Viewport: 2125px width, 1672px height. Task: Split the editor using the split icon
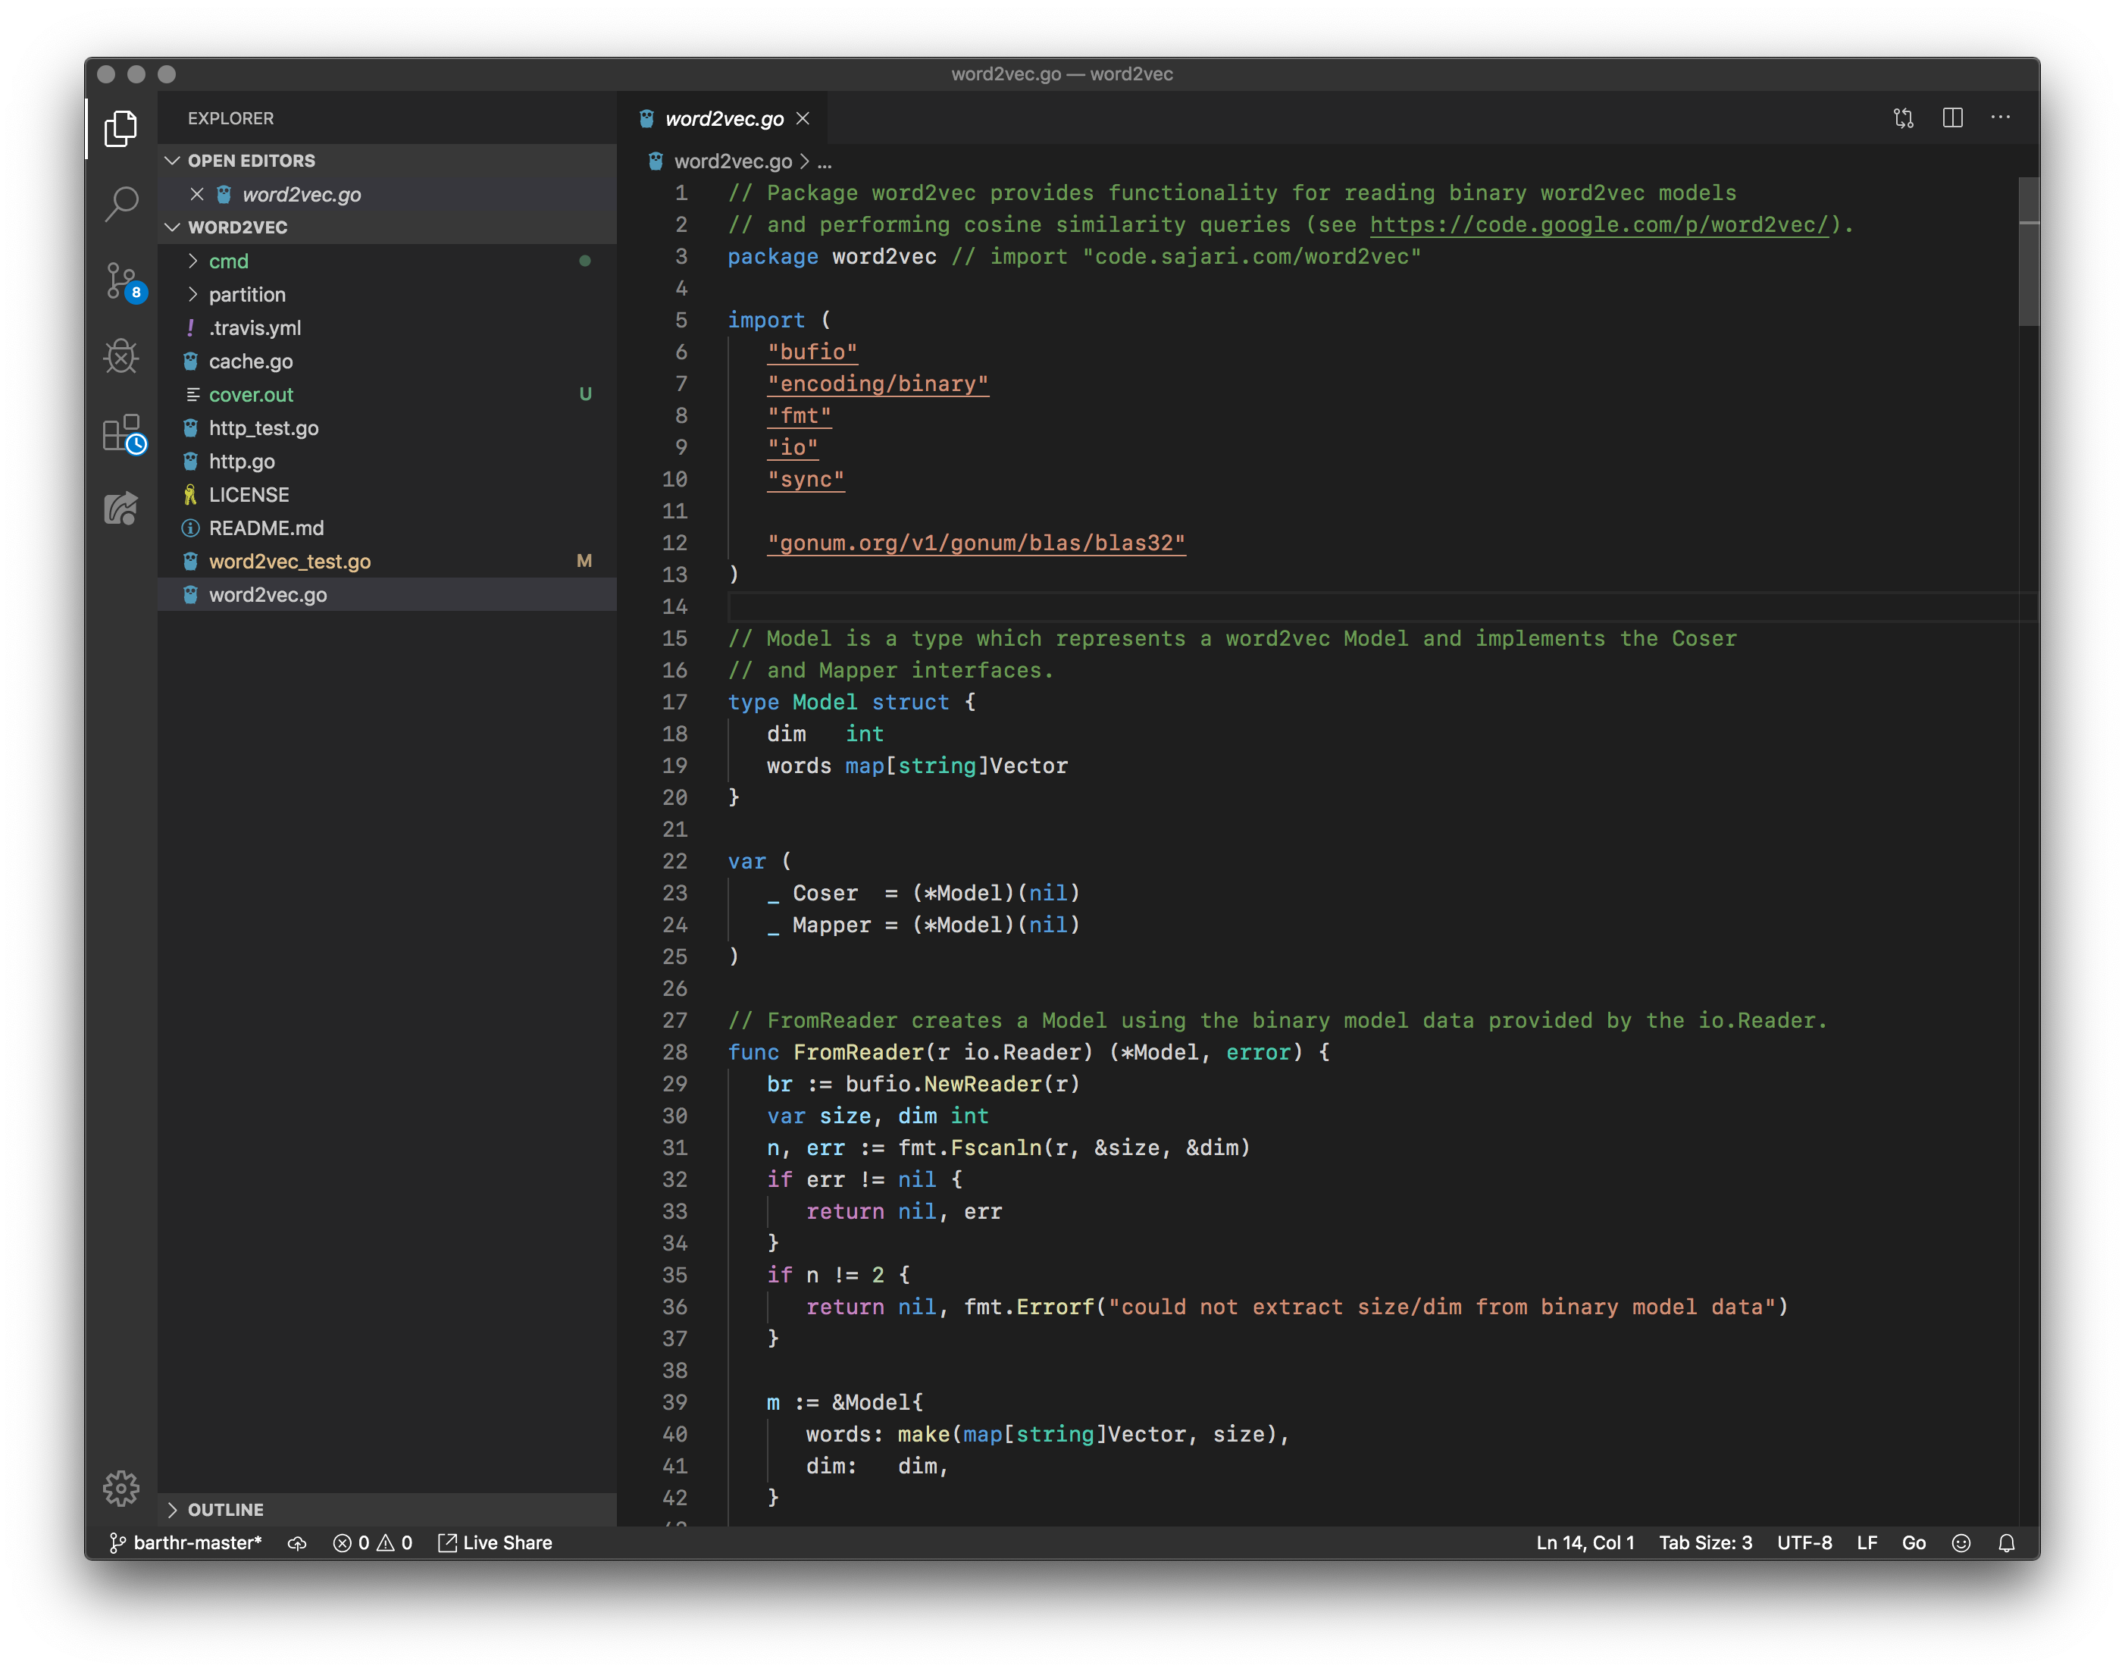[1953, 117]
